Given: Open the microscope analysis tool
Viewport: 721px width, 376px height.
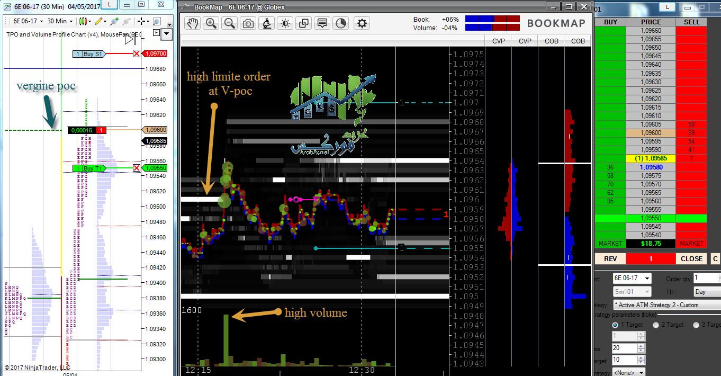Looking at the screenshot, I should coord(267,23).
